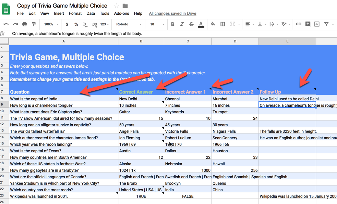Click the document title to rename
The image size is (337, 204).
[x=62, y=6]
